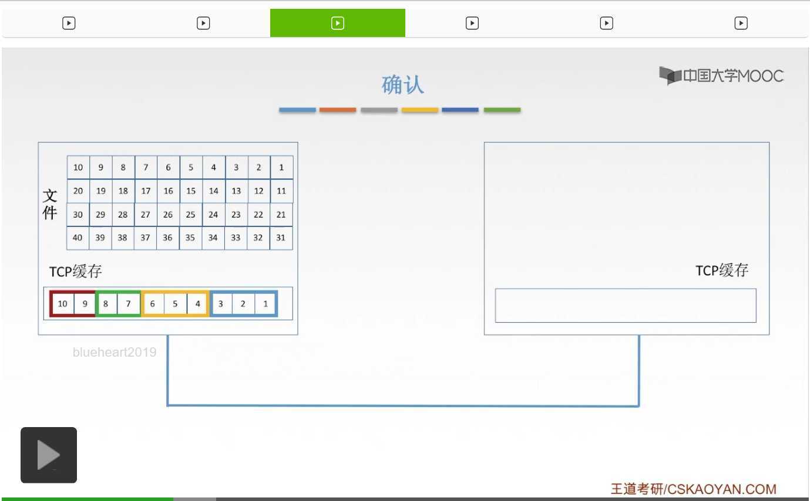Click cell 10 in the file grid's top row
This screenshot has width=810, height=501.
(x=78, y=167)
